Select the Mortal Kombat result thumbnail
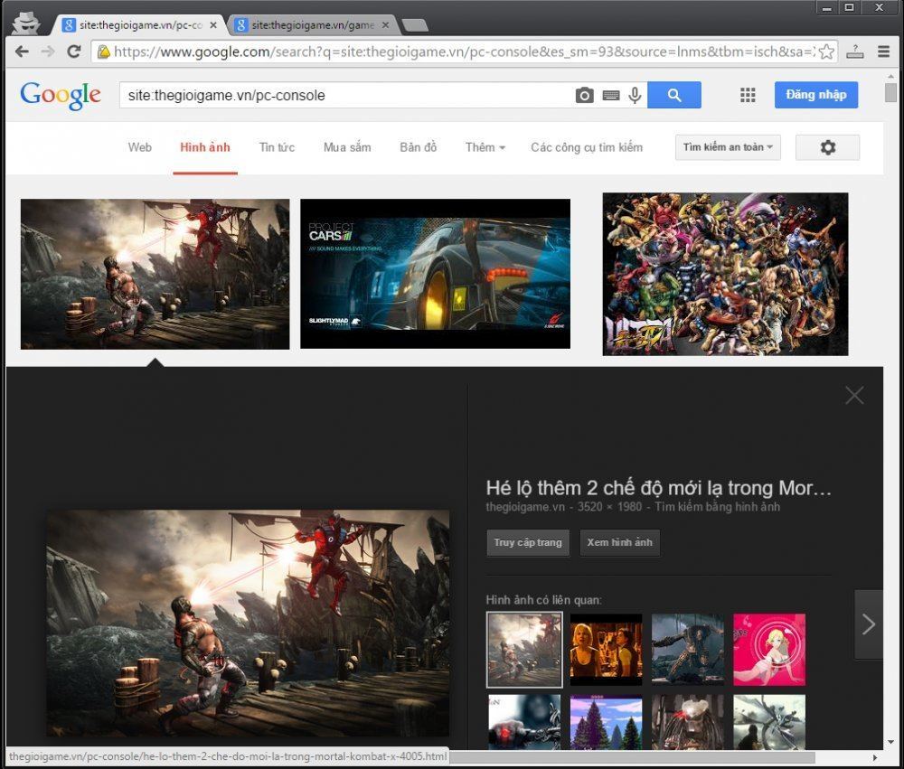904x769 pixels. (155, 275)
